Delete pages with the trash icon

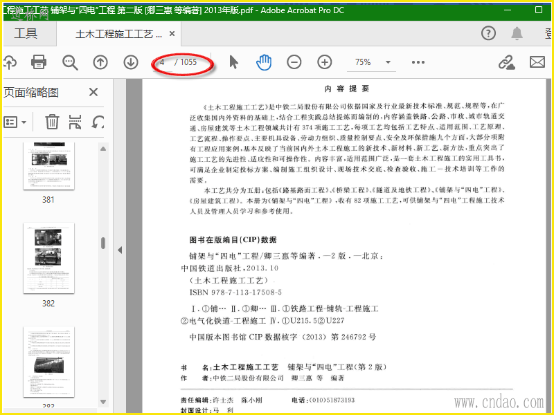coord(52,122)
